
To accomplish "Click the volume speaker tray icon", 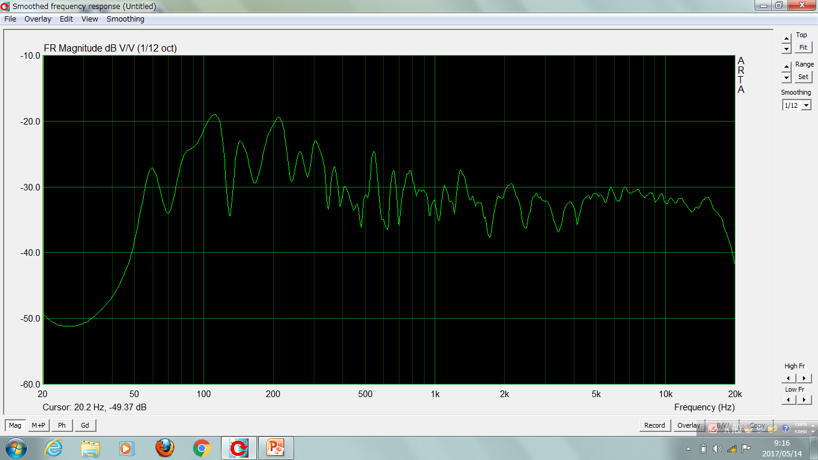I will (717, 449).
